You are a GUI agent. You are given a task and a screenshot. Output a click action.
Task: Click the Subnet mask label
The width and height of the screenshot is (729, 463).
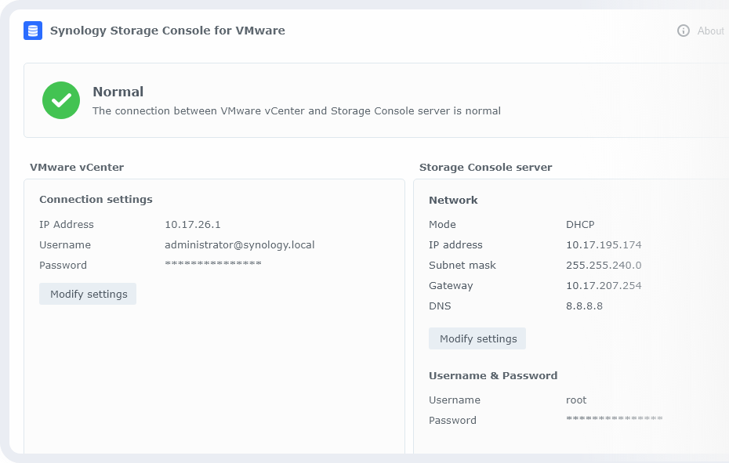pyautogui.click(x=462, y=266)
